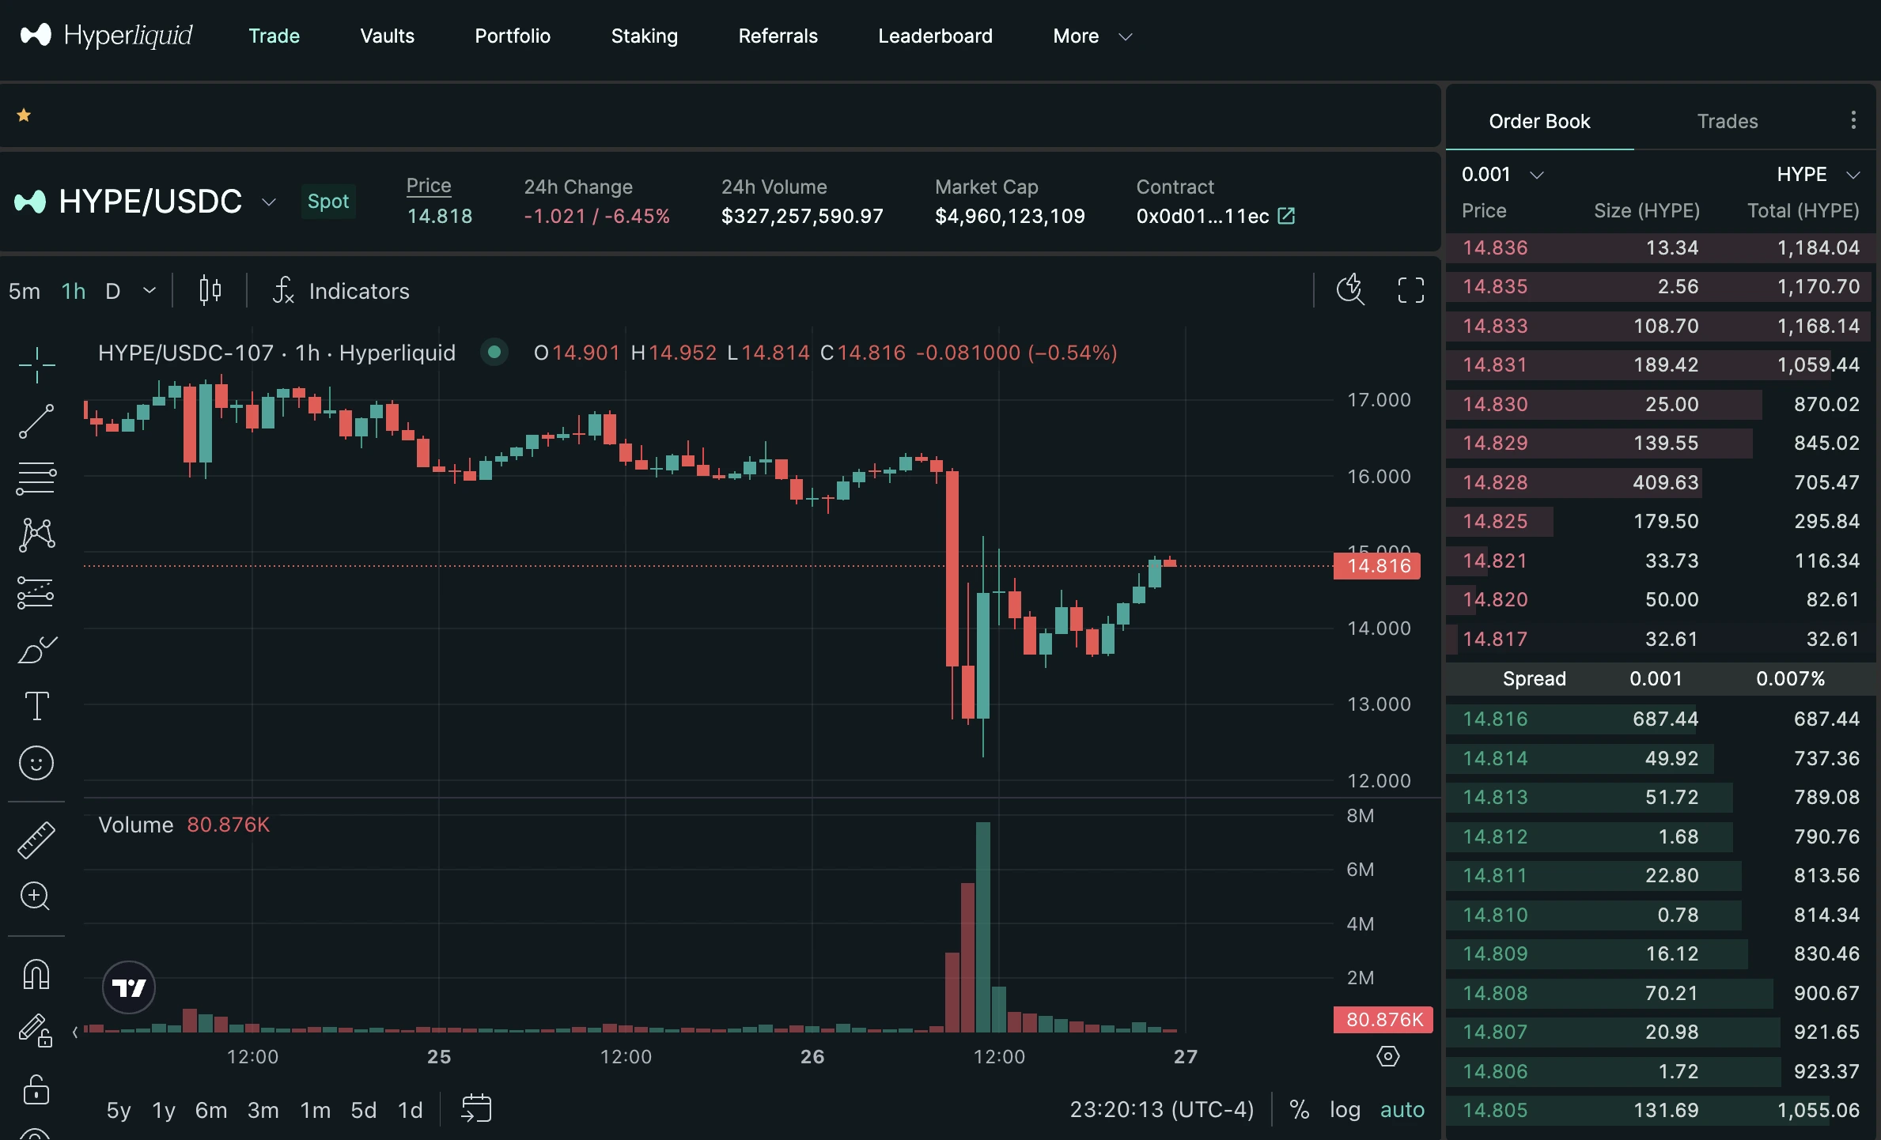The image size is (1881, 1140).
Task: Click the ask row at 14.836
Action: (1660, 247)
